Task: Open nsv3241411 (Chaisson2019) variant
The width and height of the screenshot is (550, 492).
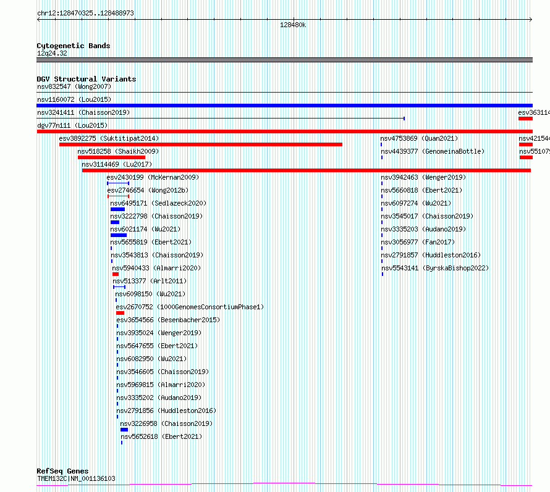Action: coord(83,112)
